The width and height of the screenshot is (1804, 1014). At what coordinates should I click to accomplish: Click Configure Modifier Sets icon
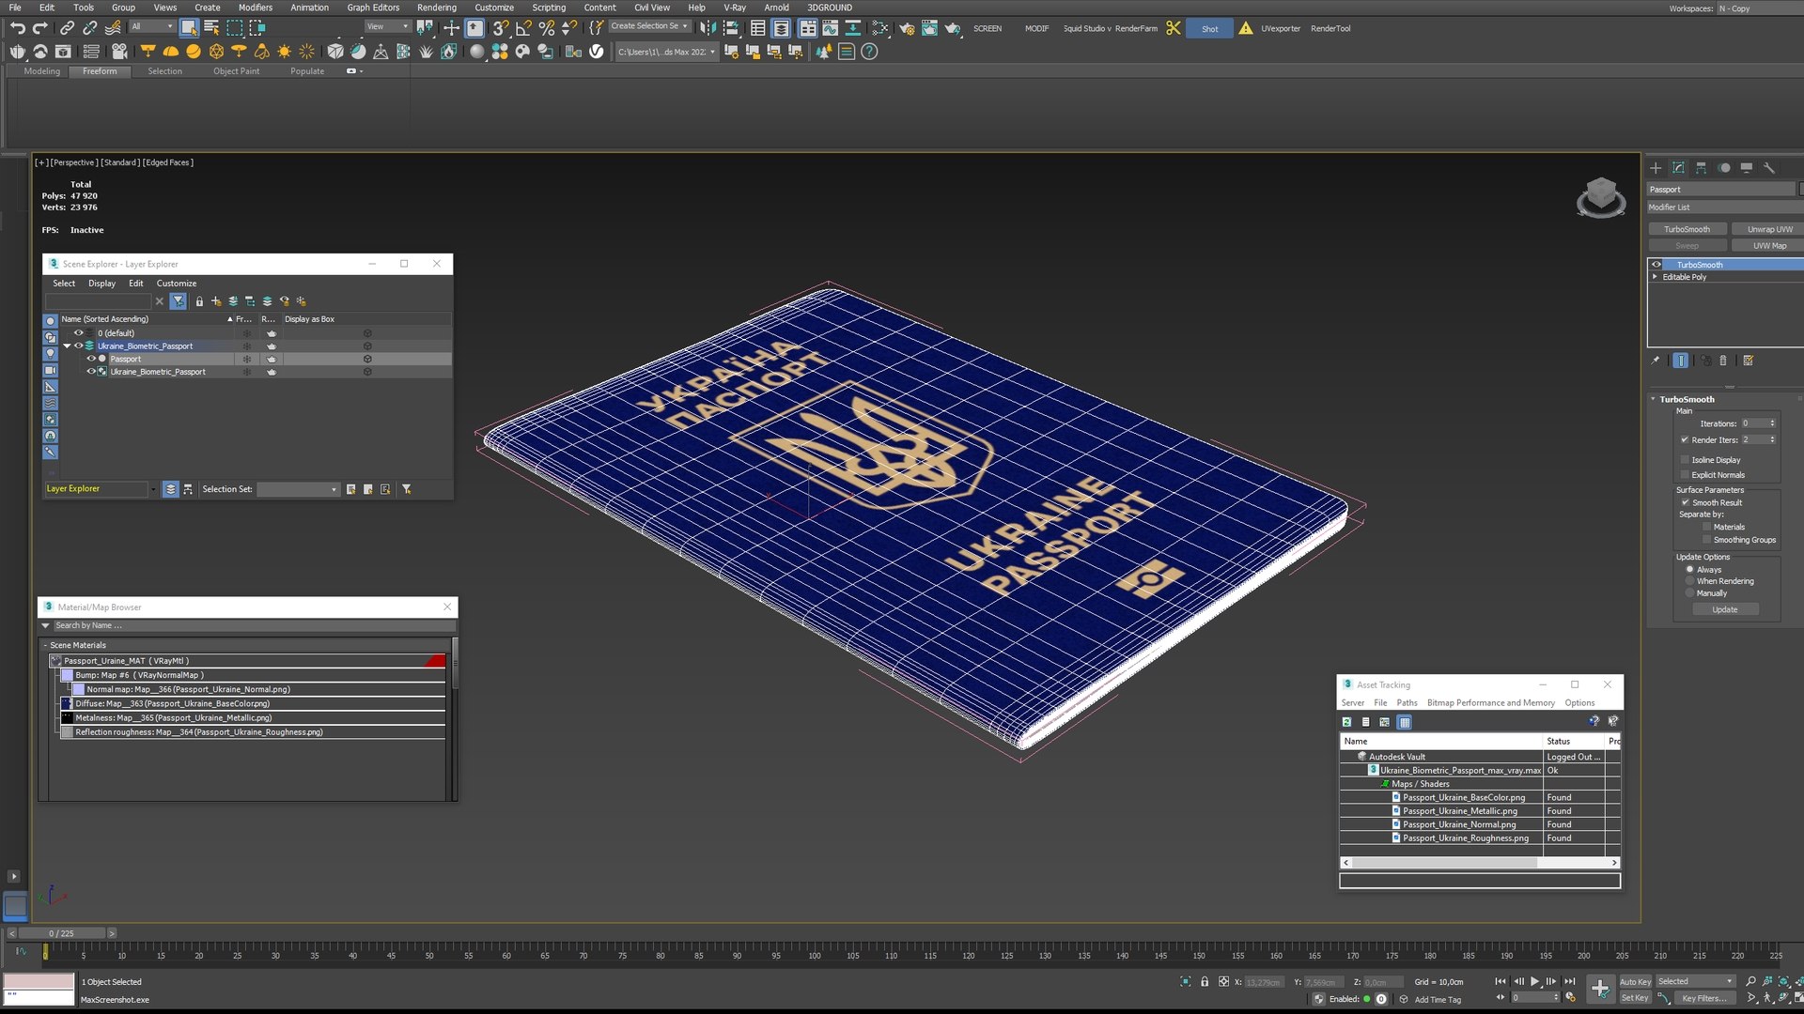[1748, 361]
